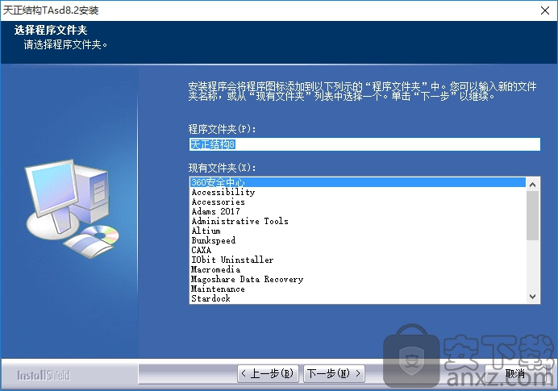Close the 天正结构TAsd8.2安装 window
558x391 pixels.
click(x=545, y=10)
